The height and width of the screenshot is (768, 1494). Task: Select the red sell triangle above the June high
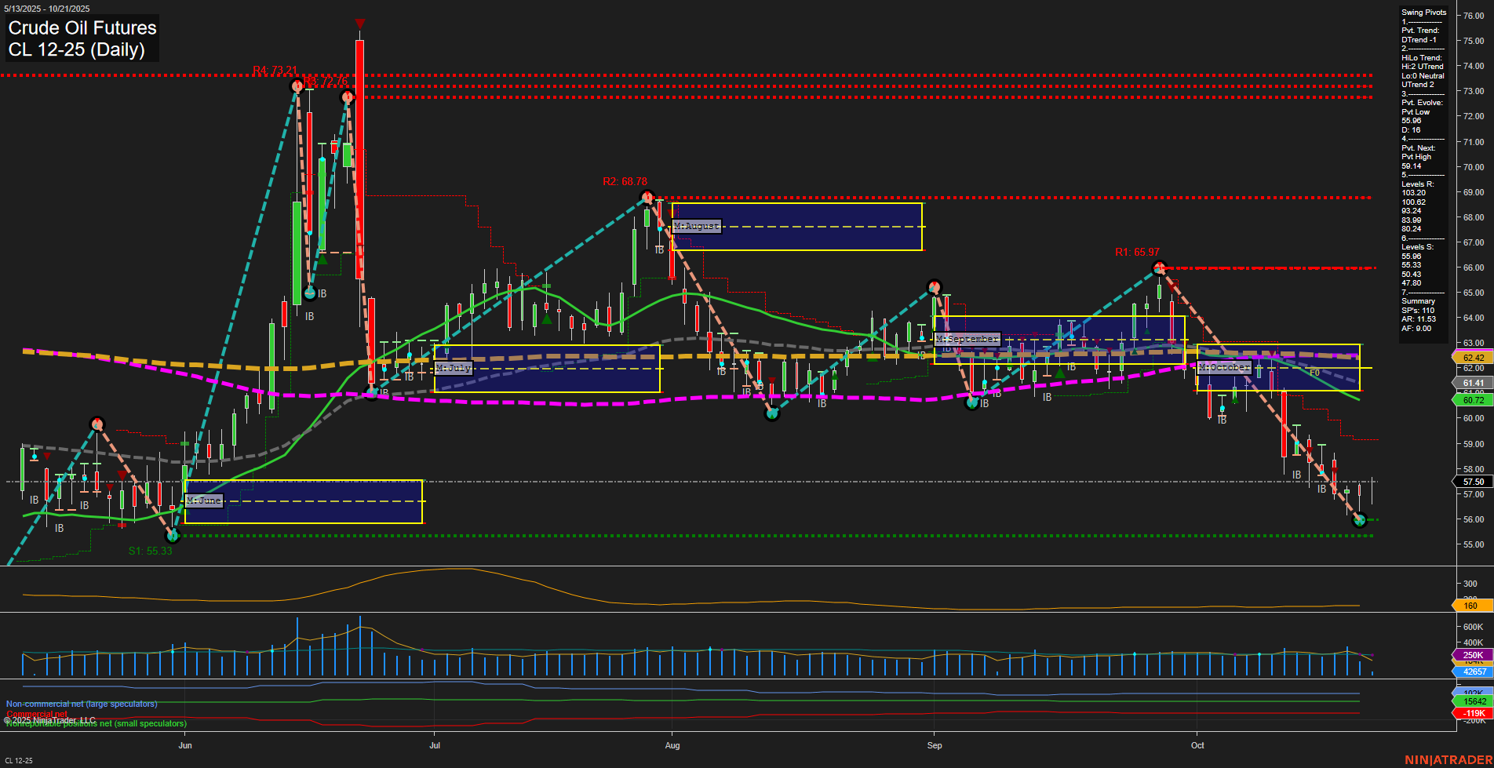point(360,24)
